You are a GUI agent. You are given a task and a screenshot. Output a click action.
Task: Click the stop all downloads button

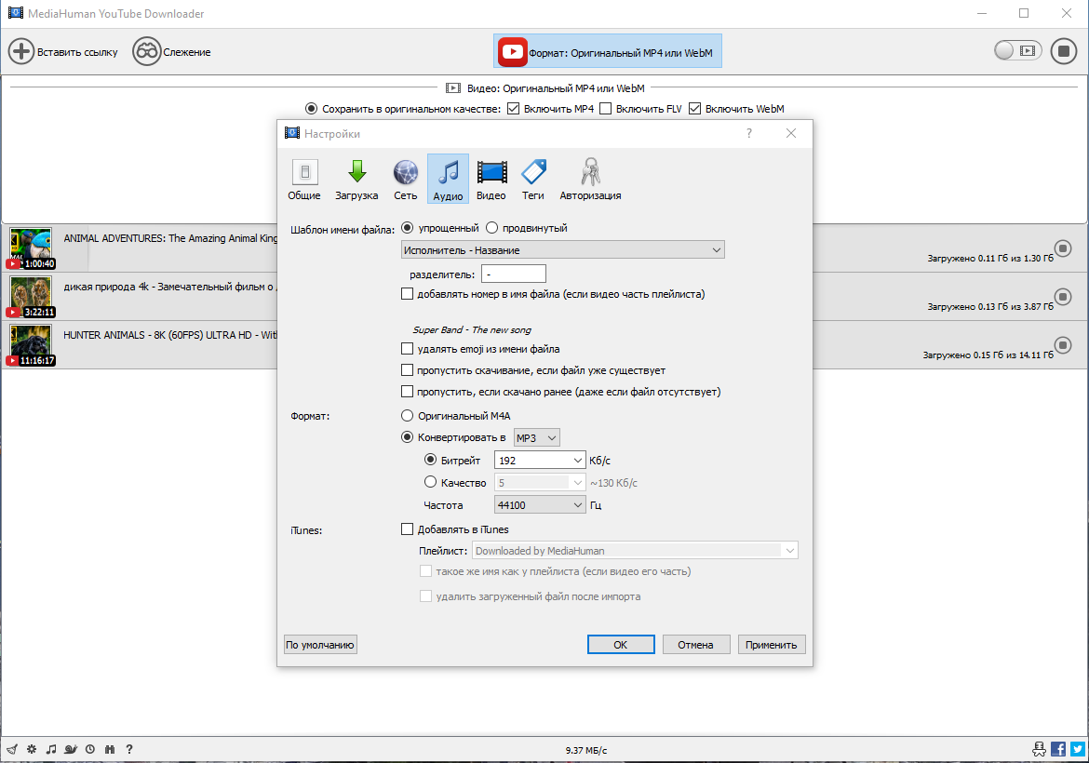[x=1063, y=51]
